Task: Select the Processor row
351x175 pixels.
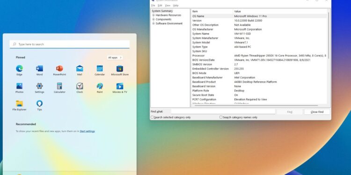Action: click(x=259, y=56)
